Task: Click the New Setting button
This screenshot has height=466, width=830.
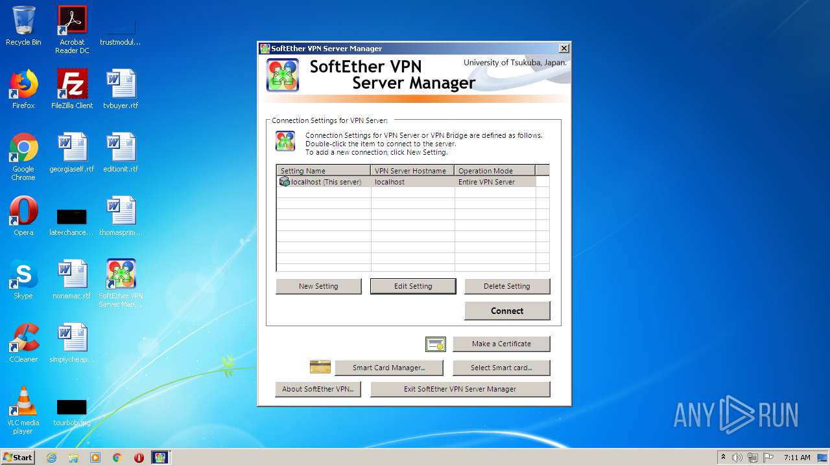Action: [x=318, y=286]
